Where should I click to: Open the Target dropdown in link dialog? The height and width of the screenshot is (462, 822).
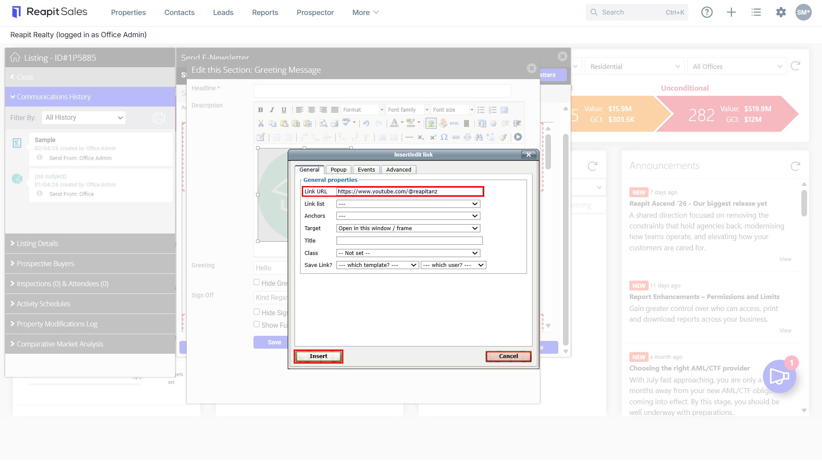pos(408,228)
